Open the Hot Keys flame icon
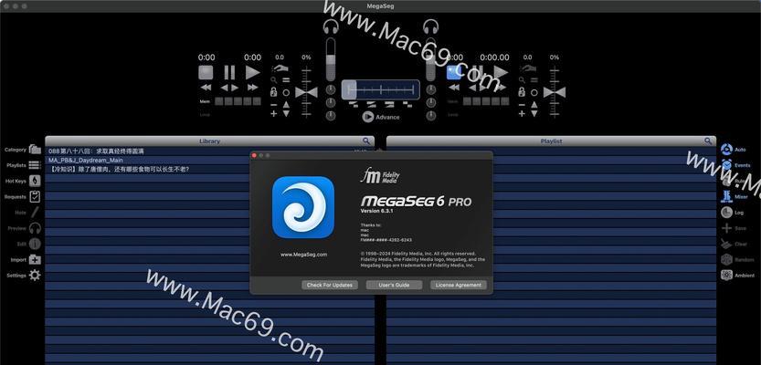The width and height of the screenshot is (761, 365). [35, 181]
